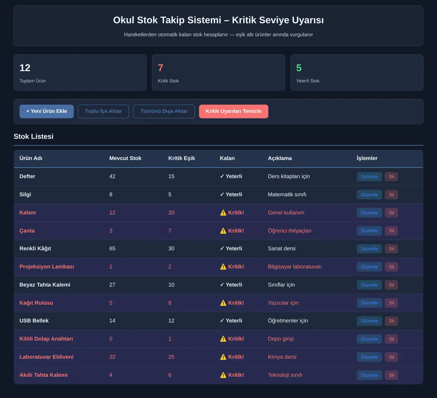Edit Projeksiyon Lambası item
Screen dimensions: 437x398
[369, 267]
